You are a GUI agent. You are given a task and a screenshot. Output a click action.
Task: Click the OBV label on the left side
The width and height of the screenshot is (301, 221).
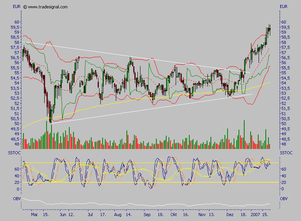pyautogui.click(x=17, y=199)
